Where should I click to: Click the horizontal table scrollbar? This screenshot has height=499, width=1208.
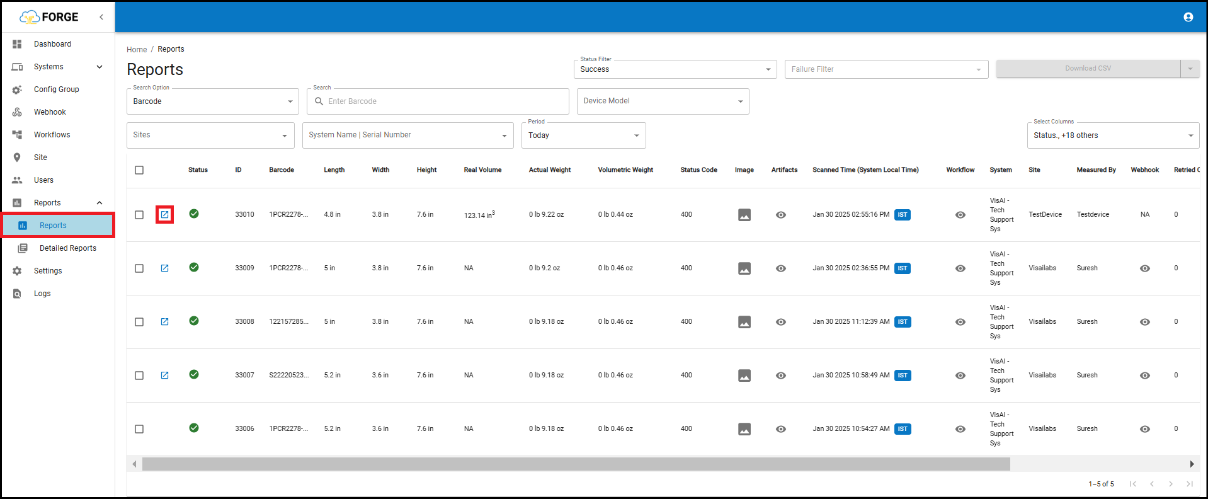tap(576, 464)
